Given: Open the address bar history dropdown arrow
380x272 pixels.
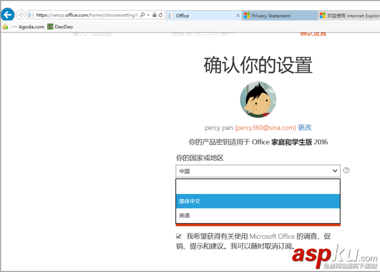Looking at the screenshot, I should tap(148, 15).
